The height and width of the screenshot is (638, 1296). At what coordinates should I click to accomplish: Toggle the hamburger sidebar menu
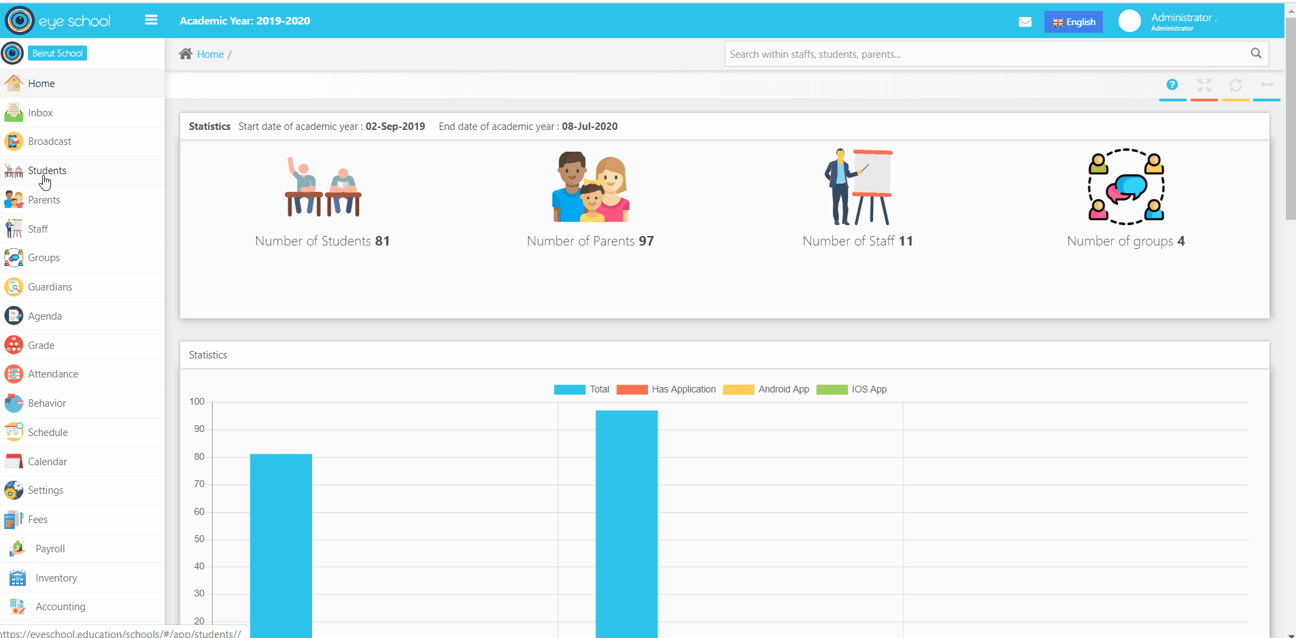[151, 20]
